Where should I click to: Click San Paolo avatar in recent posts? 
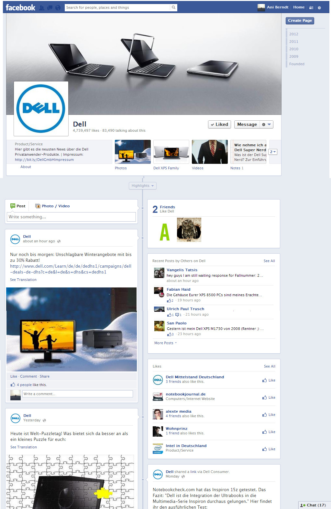159,326
